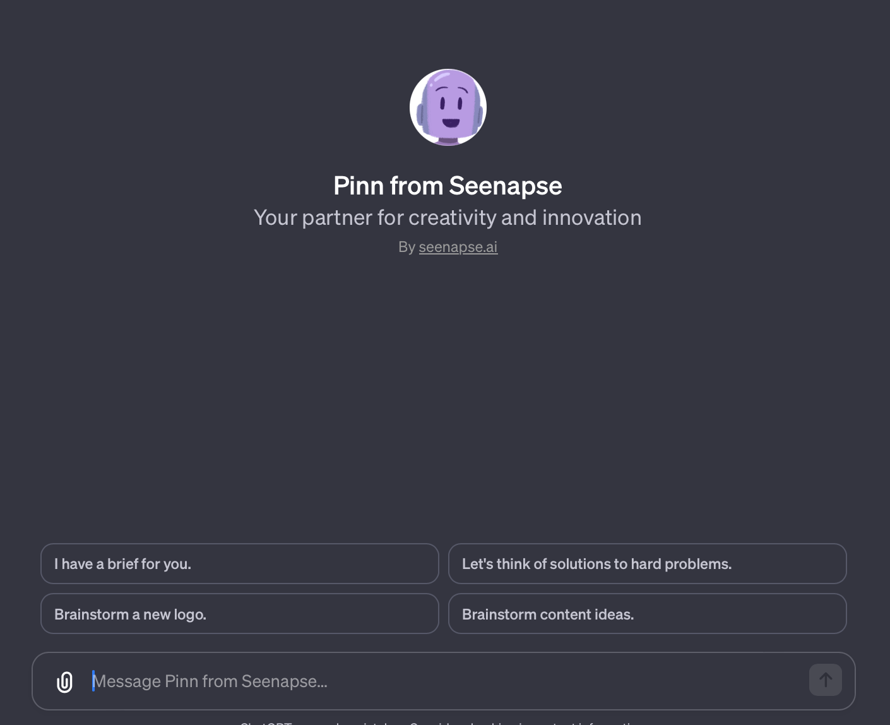Select "Let's think of solutions to hard problems."
Screen dimensions: 890x725
[647, 563]
